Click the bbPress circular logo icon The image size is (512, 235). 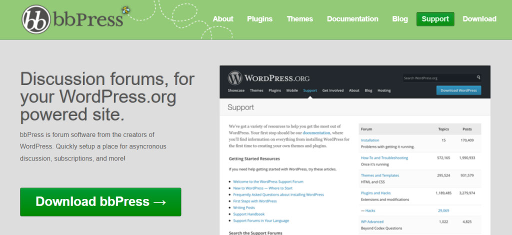point(36,19)
